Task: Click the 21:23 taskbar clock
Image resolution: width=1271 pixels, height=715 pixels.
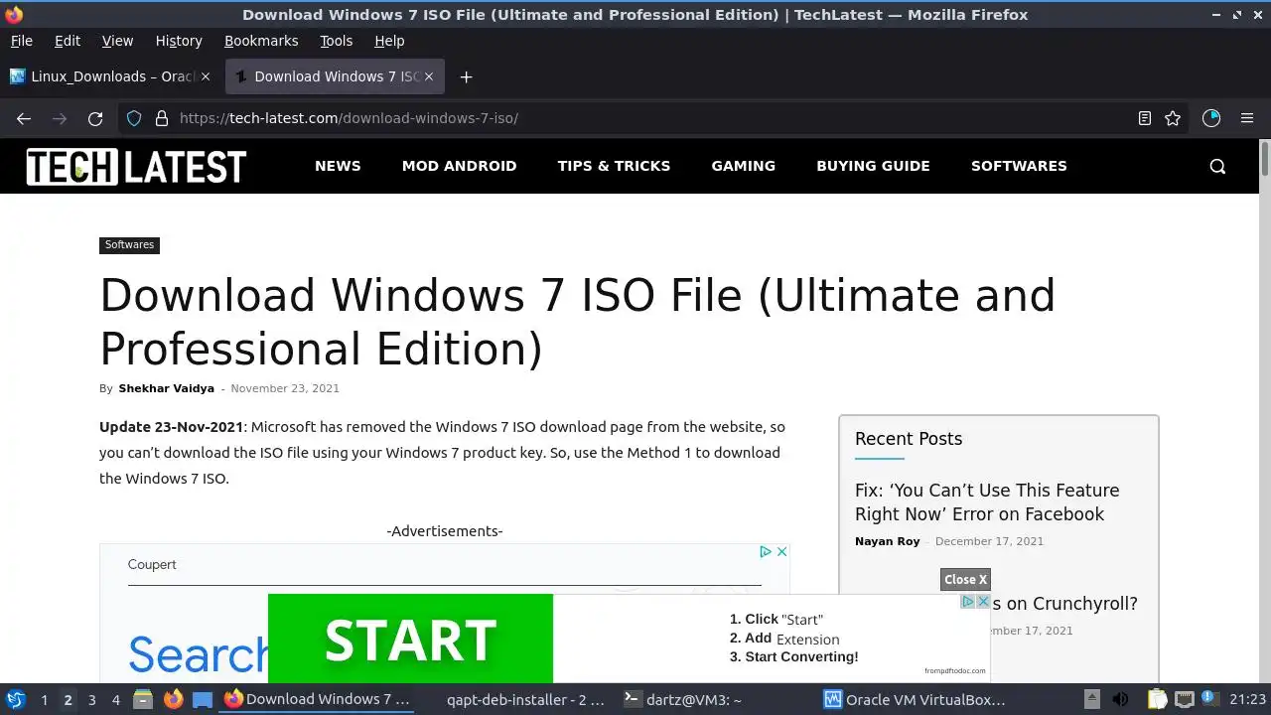Action: click(1247, 699)
